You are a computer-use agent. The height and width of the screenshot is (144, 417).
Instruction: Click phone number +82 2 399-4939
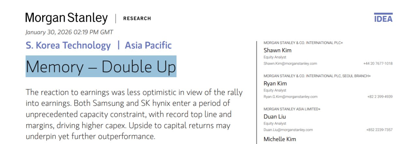(380, 97)
